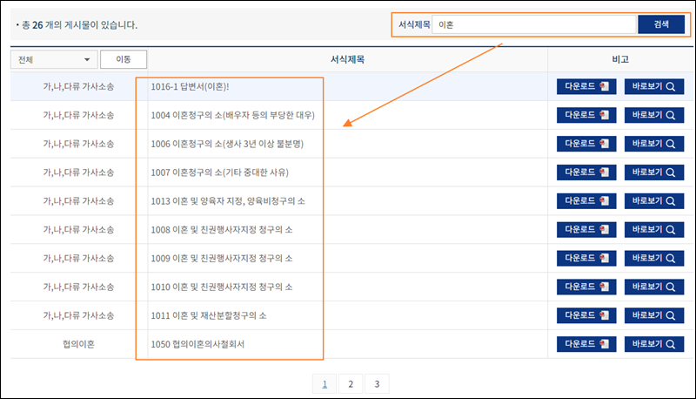Download form 1011 재산분할청구의 소
This screenshot has height=399, width=696.
586,315
